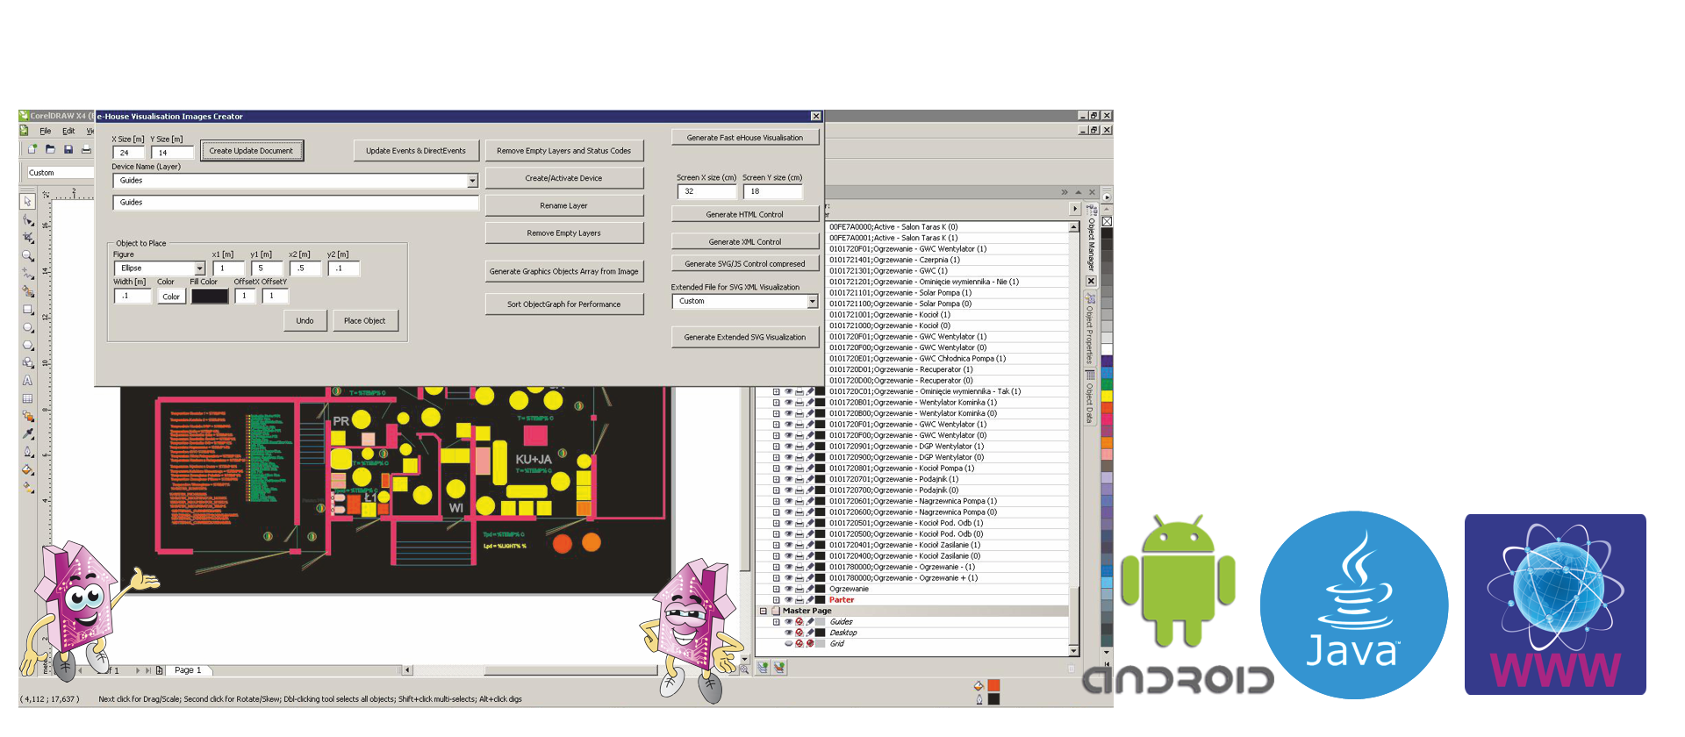
Task: Pick yellow swatch in the color palette
Action: coord(1107,396)
